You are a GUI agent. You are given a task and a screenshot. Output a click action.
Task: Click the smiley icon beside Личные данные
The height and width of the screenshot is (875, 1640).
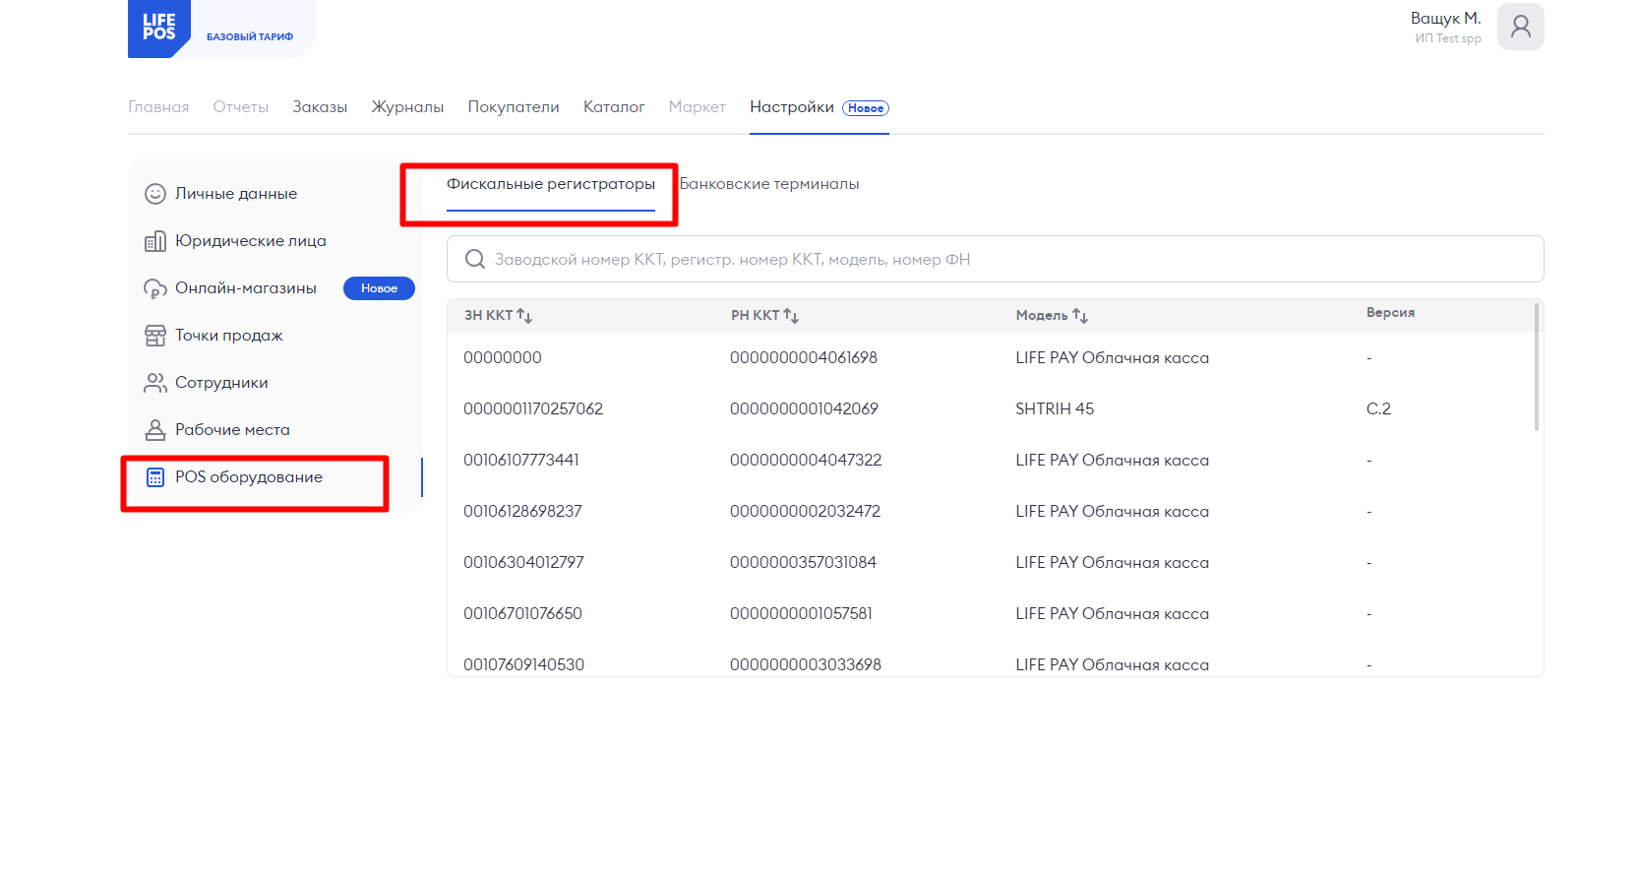point(155,194)
